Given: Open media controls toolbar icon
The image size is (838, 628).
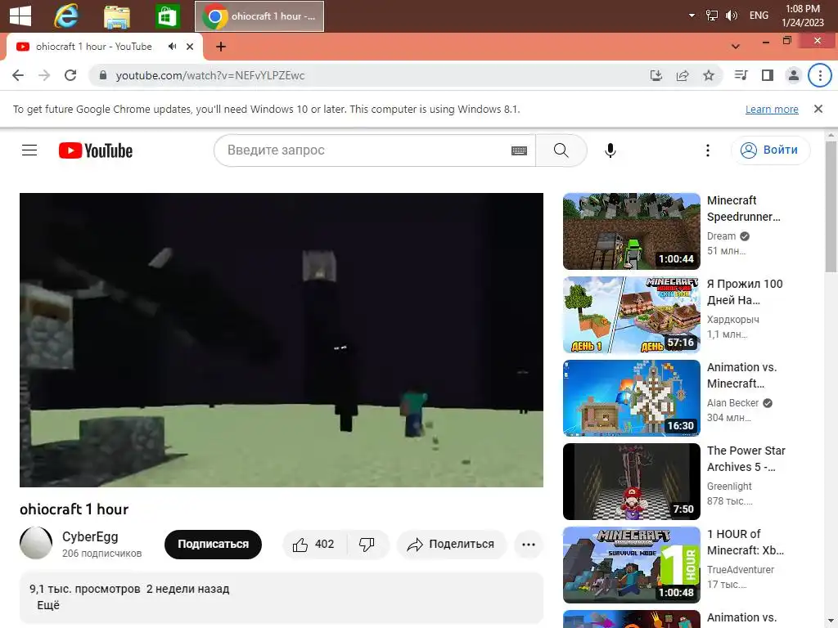Looking at the screenshot, I should (x=741, y=75).
